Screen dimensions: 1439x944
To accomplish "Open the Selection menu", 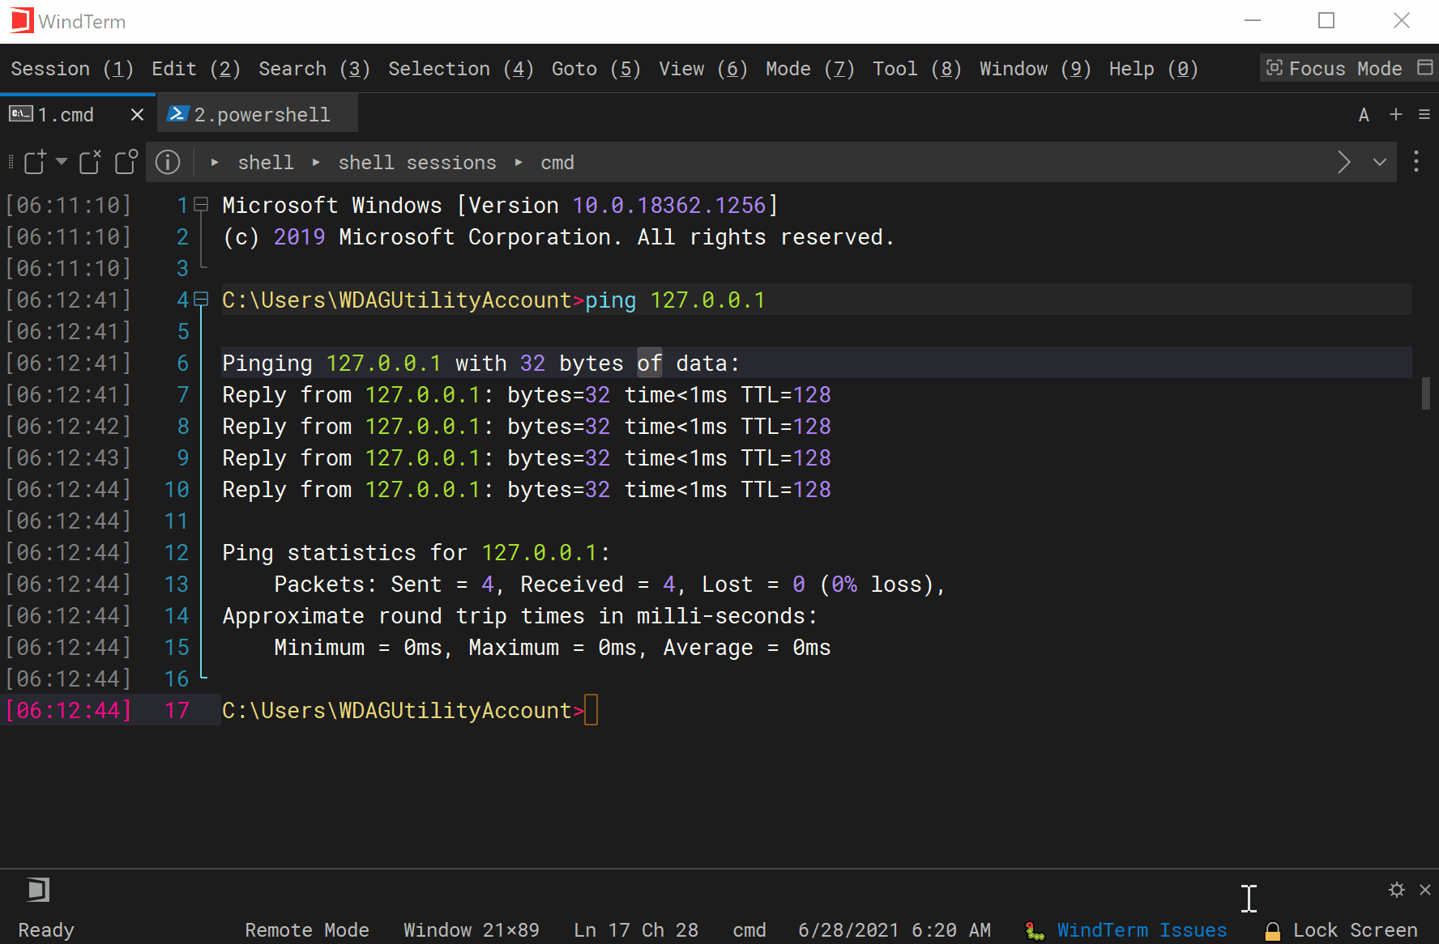I will coord(461,69).
